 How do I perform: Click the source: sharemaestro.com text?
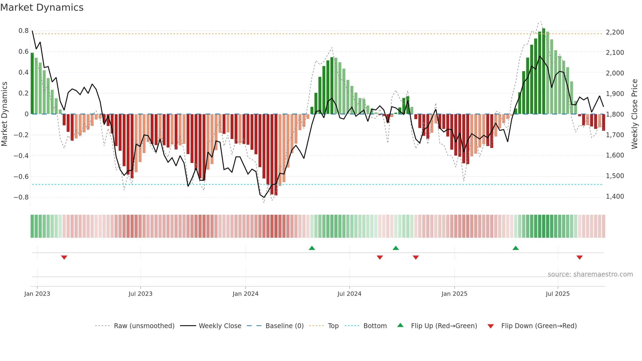click(590, 274)
